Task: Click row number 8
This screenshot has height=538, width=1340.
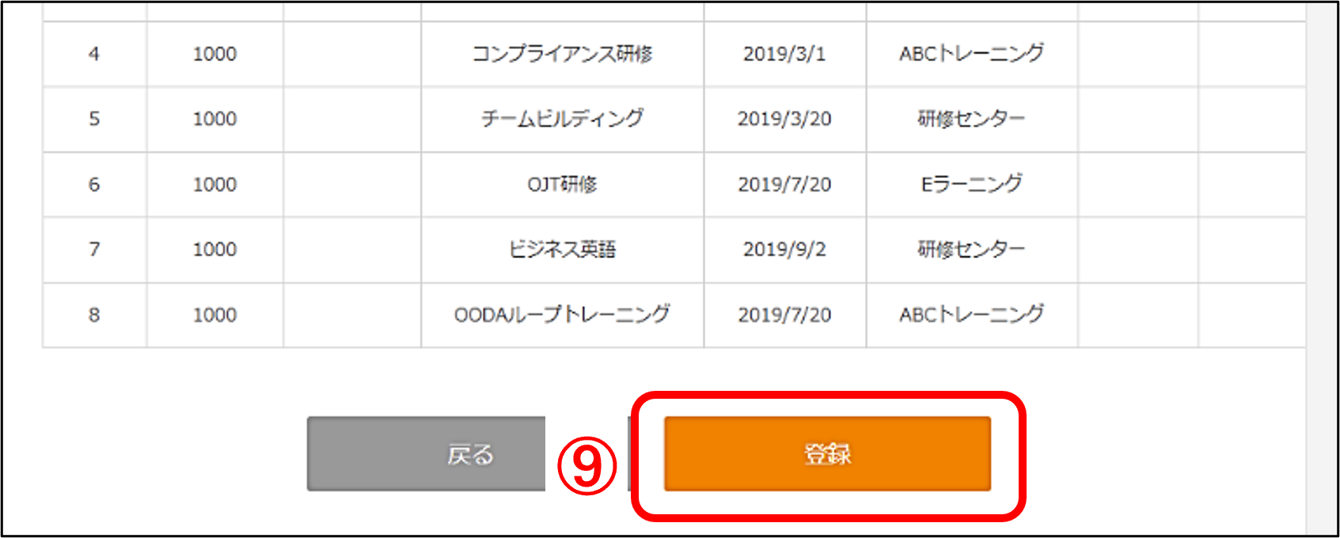Action: (94, 315)
